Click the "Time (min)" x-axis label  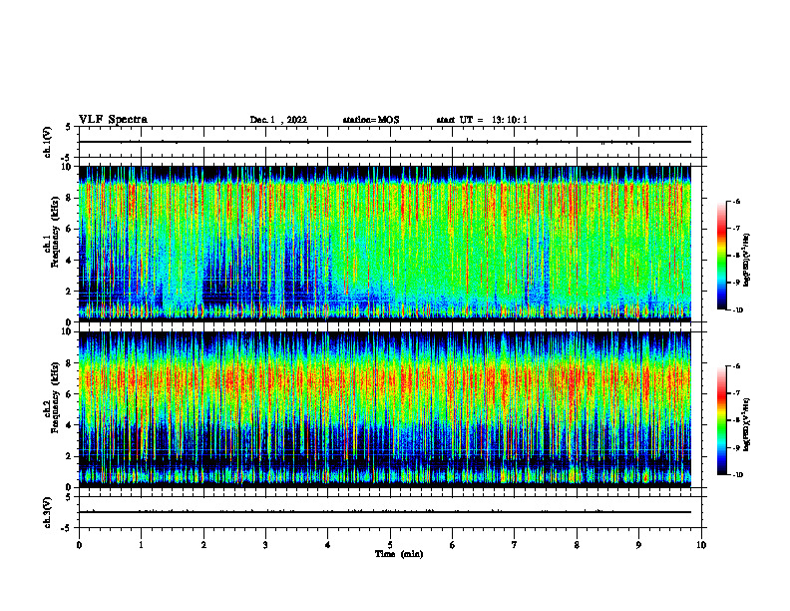(399, 554)
